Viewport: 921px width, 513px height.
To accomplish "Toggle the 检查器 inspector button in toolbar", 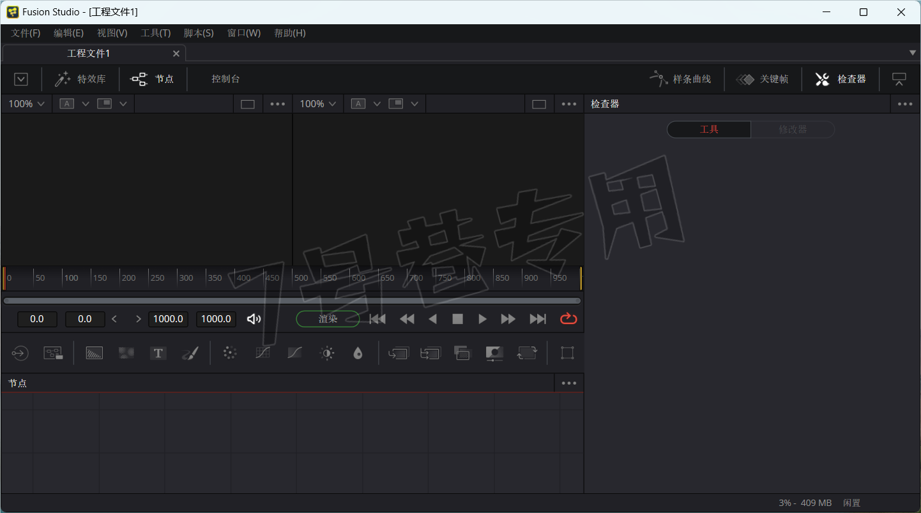I will (x=841, y=79).
